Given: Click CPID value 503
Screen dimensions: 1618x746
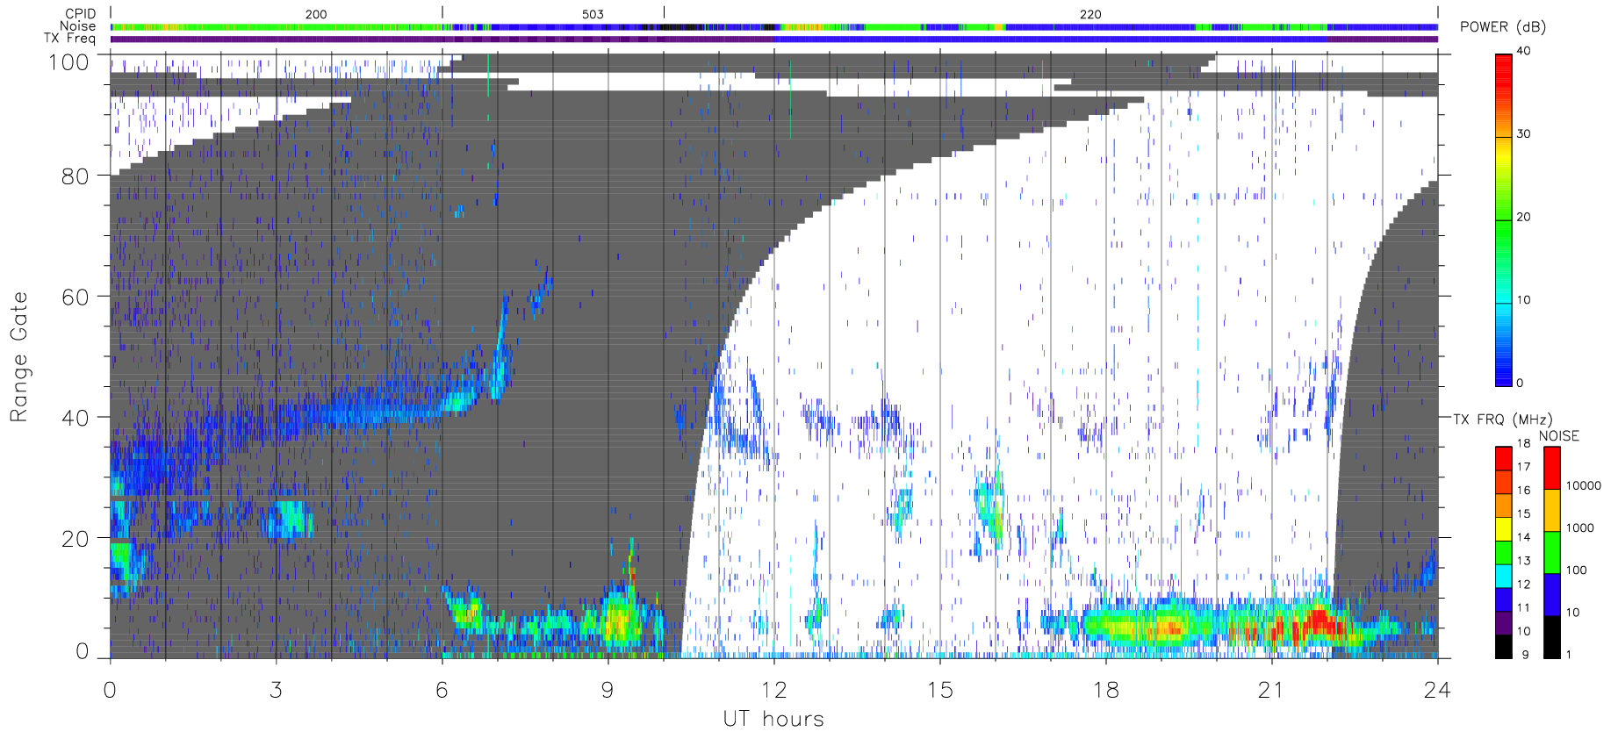Looking at the screenshot, I should 593,14.
